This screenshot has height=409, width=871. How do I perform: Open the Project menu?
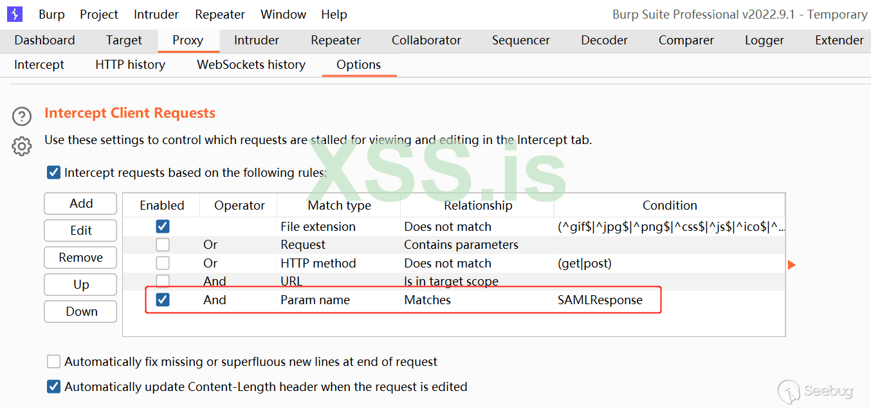(x=99, y=14)
